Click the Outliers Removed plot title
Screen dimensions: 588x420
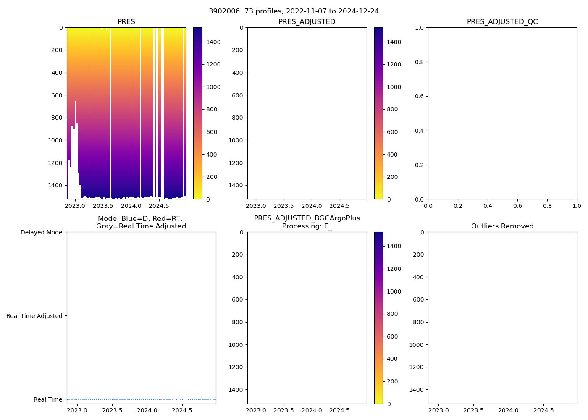tap(502, 226)
